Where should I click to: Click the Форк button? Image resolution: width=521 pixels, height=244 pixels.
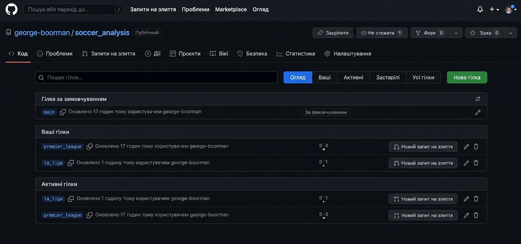click(x=430, y=33)
